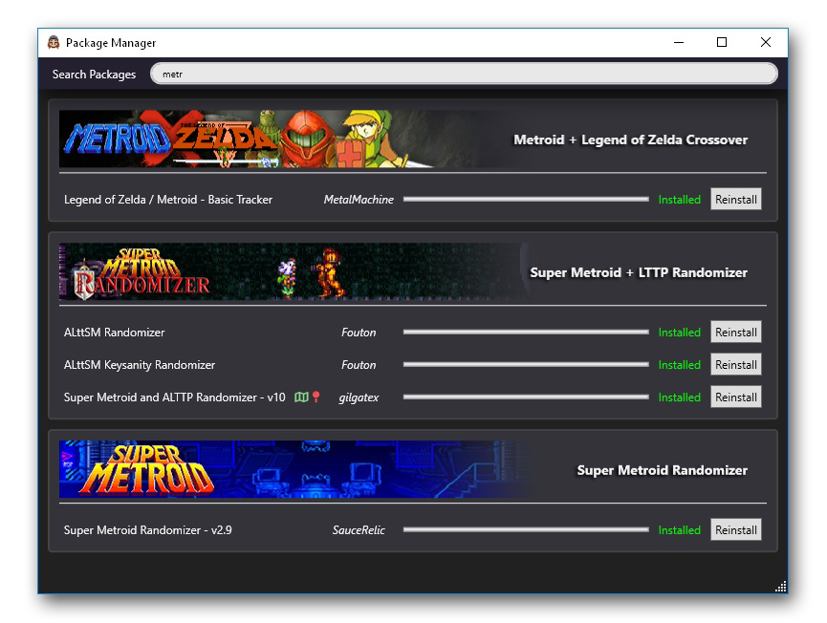
Task: Click author name 'SauceRelic'
Action: 359,529
